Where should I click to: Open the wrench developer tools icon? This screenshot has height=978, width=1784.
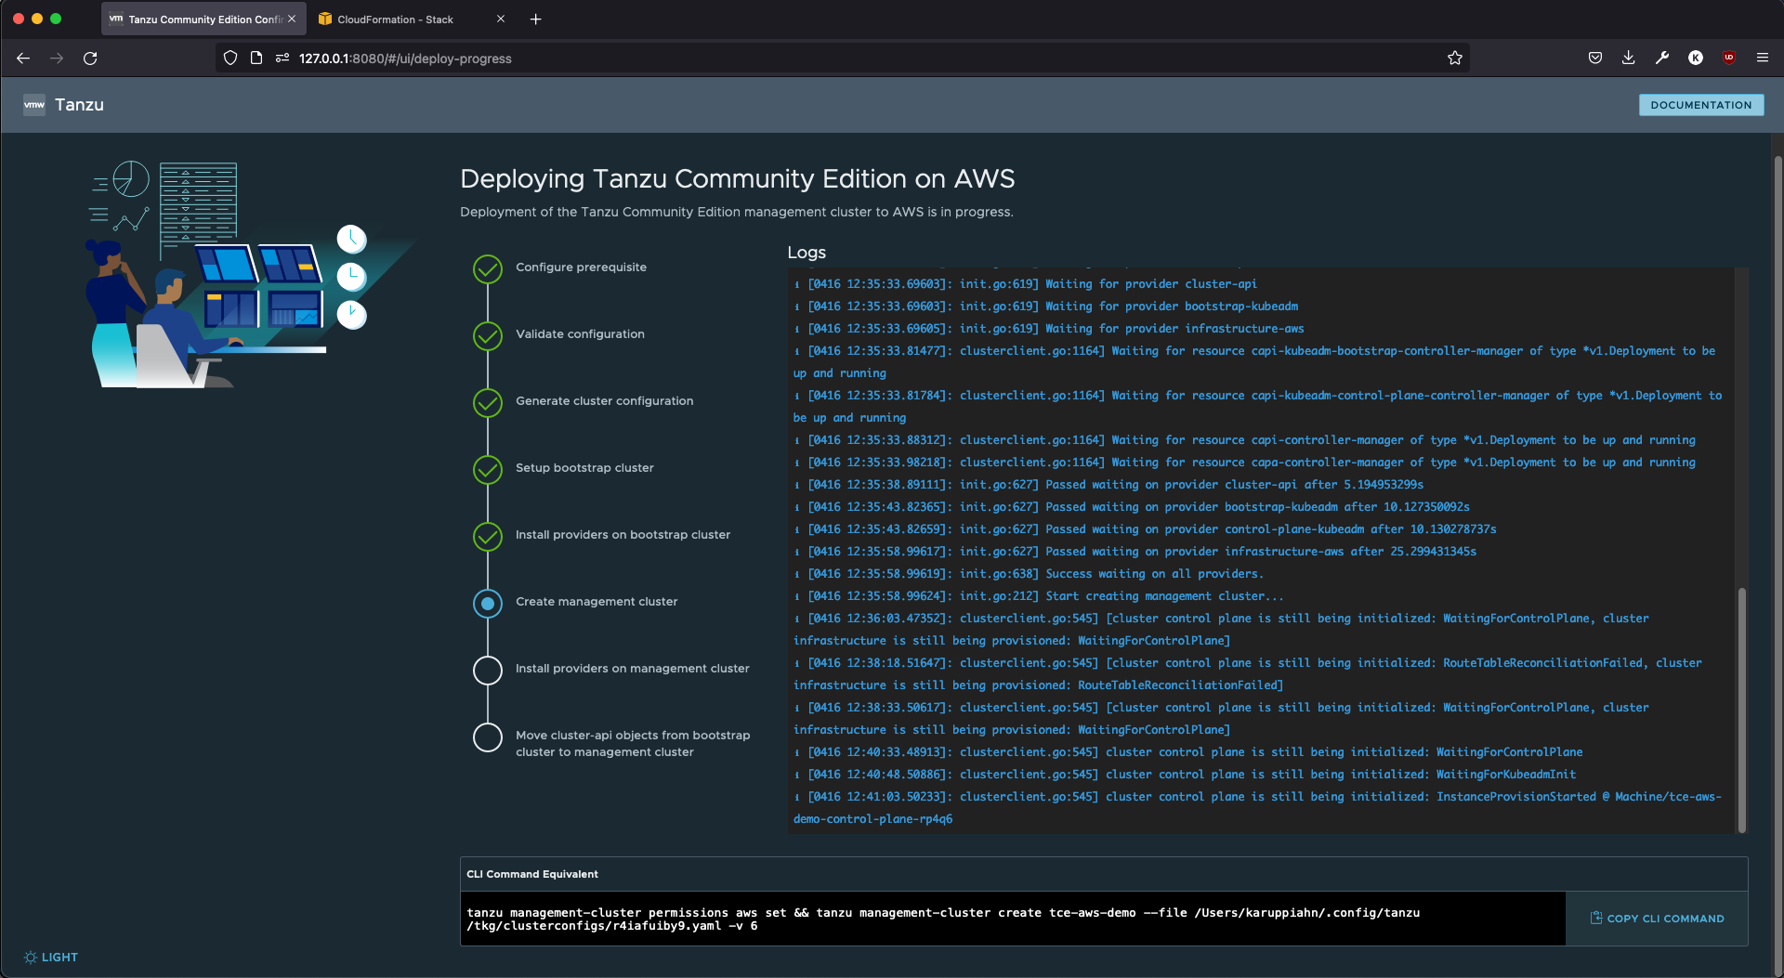[x=1662, y=58]
